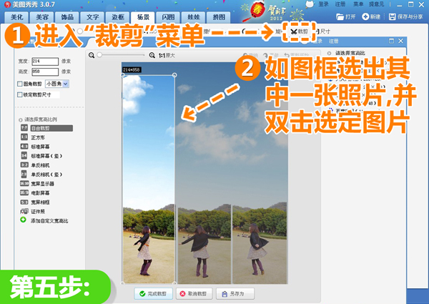This screenshot has width=429, height=304.
Task: Select the 自由裁剪 ratio option
Action: 51,128
